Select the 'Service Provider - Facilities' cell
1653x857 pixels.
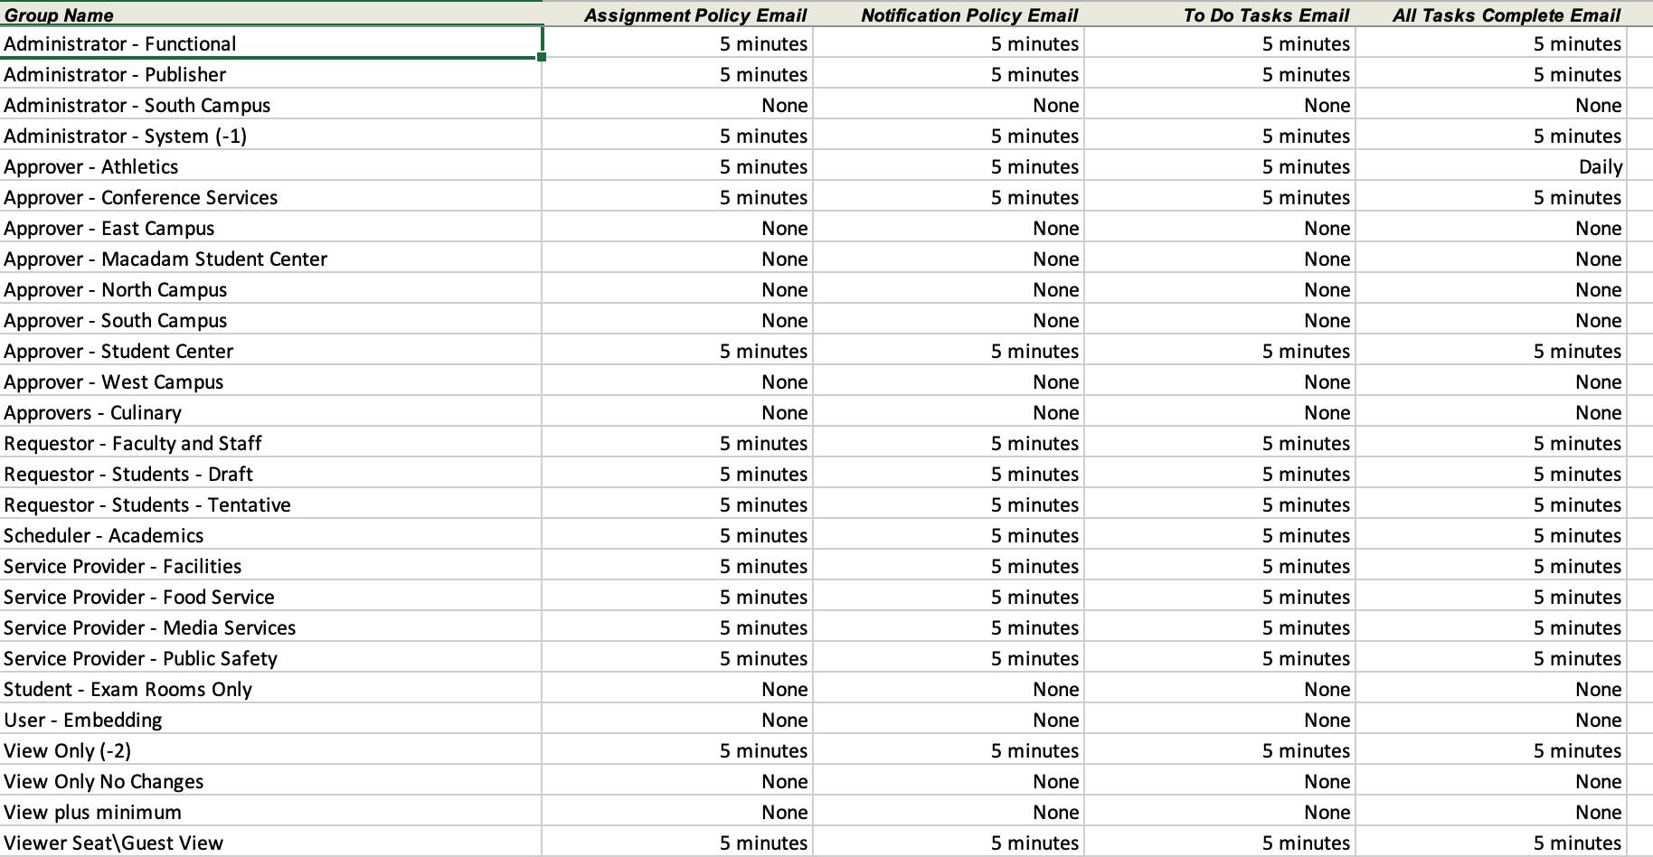(x=270, y=566)
